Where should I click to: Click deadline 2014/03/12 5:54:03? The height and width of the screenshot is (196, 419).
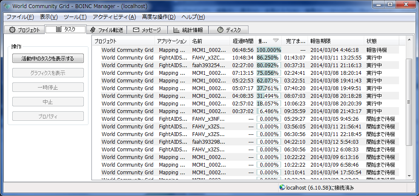point(334,142)
